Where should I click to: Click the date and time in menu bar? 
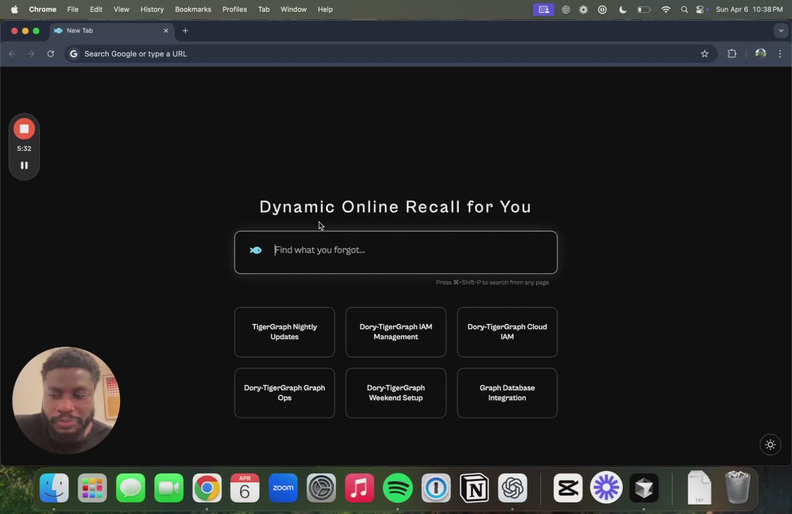click(x=749, y=9)
